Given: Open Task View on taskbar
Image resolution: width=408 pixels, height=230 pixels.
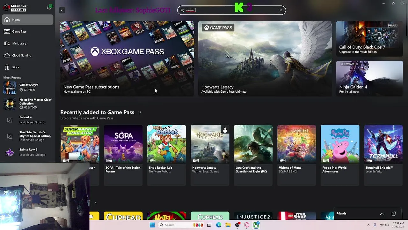Looking at the screenshot, I should click(209, 225).
